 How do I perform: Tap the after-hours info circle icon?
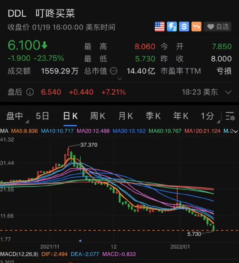click(30, 92)
